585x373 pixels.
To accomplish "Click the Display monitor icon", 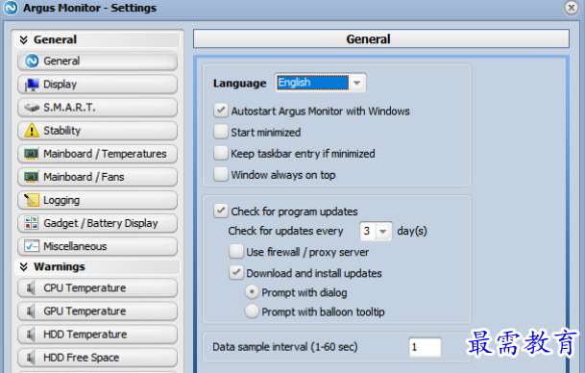I will point(32,85).
